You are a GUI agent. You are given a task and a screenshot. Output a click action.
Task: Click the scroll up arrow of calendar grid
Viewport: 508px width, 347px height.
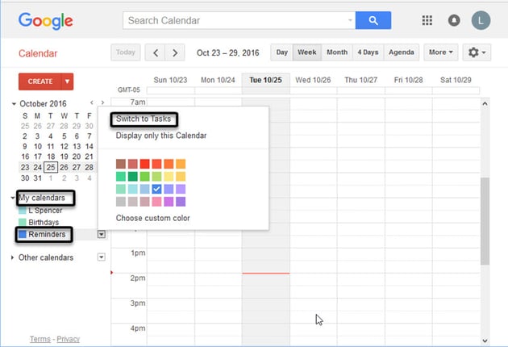pos(485,104)
